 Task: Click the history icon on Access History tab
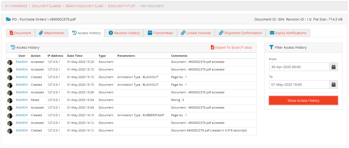point(74,33)
